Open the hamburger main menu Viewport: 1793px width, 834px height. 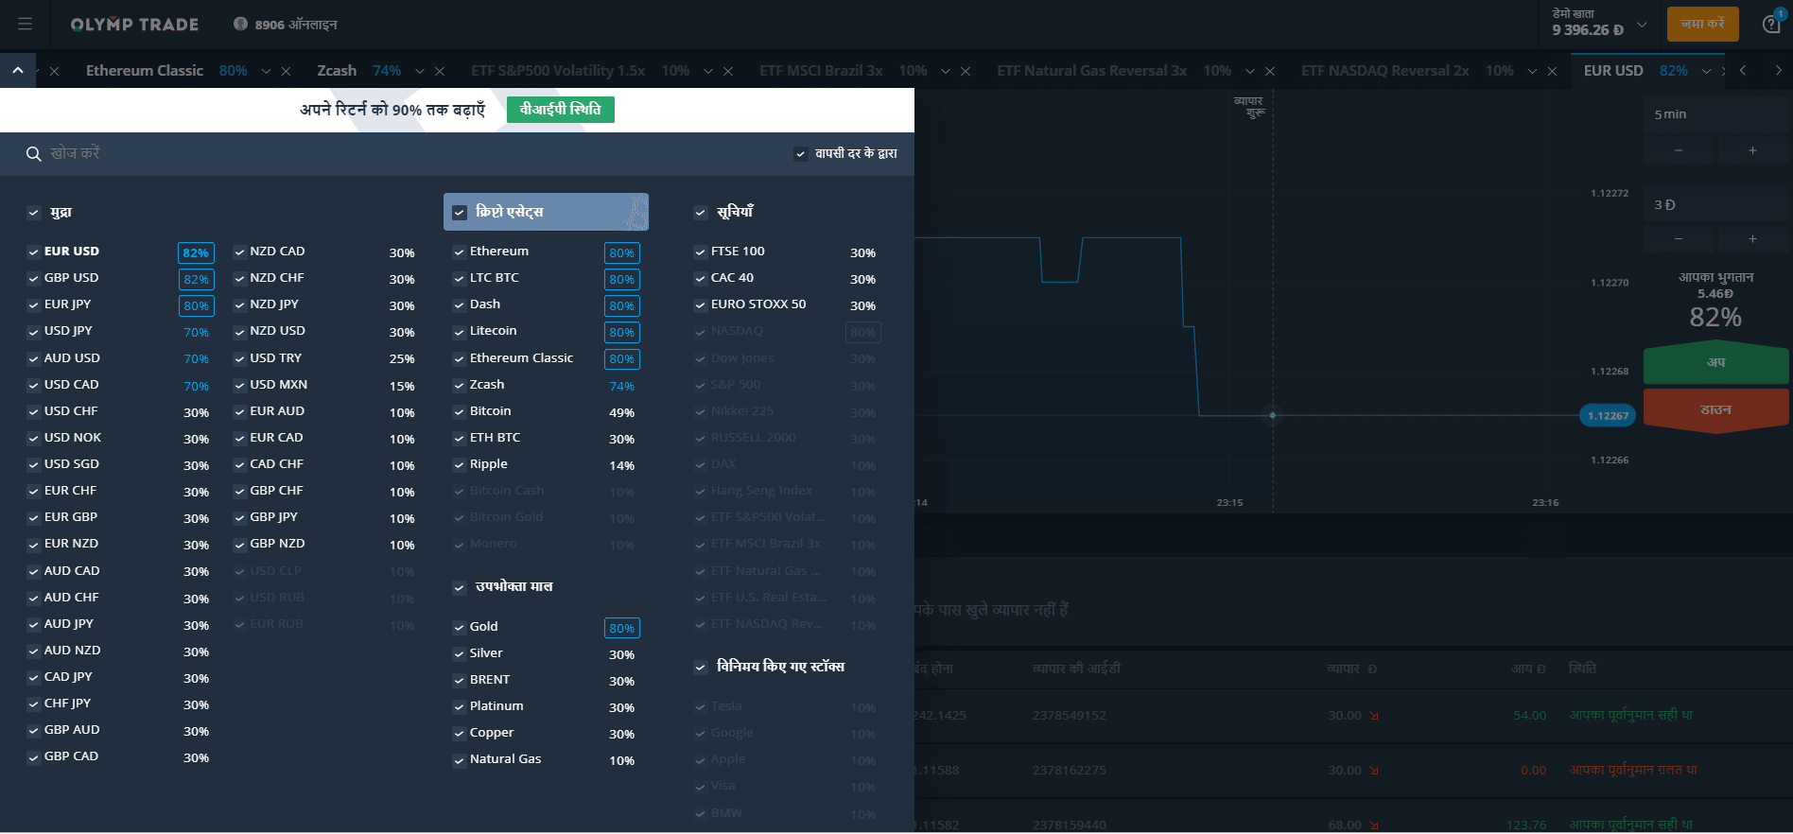click(x=25, y=24)
